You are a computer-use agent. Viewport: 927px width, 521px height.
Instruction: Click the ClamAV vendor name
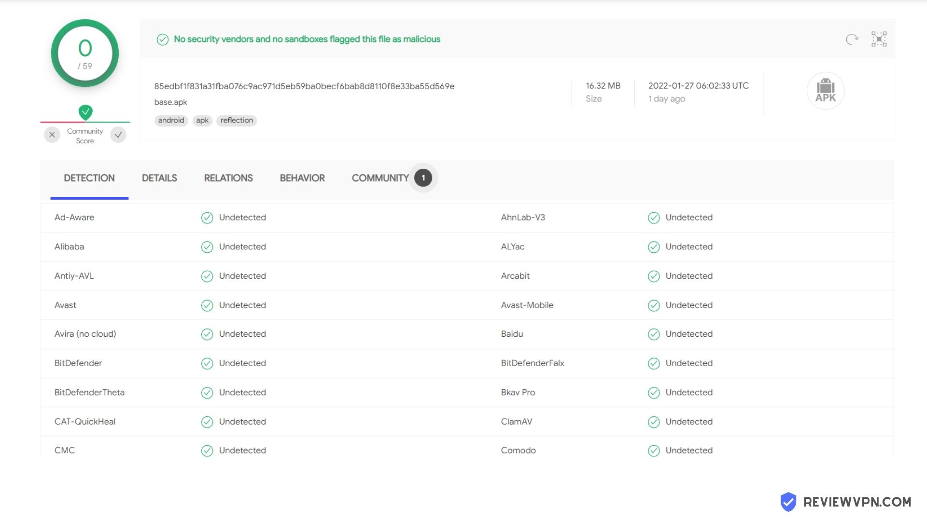[x=517, y=422]
